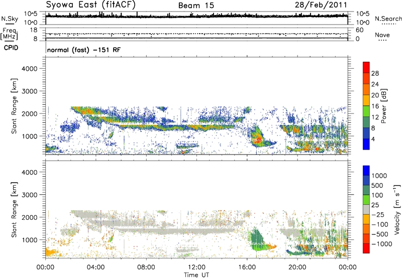The image size is (402, 278).
Task: Click the 'Beam 15' label
Action: pyautogui.click(x=196, y=6)
